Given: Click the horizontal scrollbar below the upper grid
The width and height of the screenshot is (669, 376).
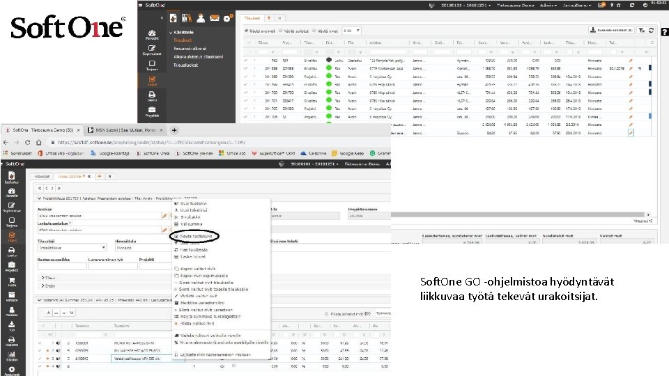Looking at the screenshot, I should point(517,214).
